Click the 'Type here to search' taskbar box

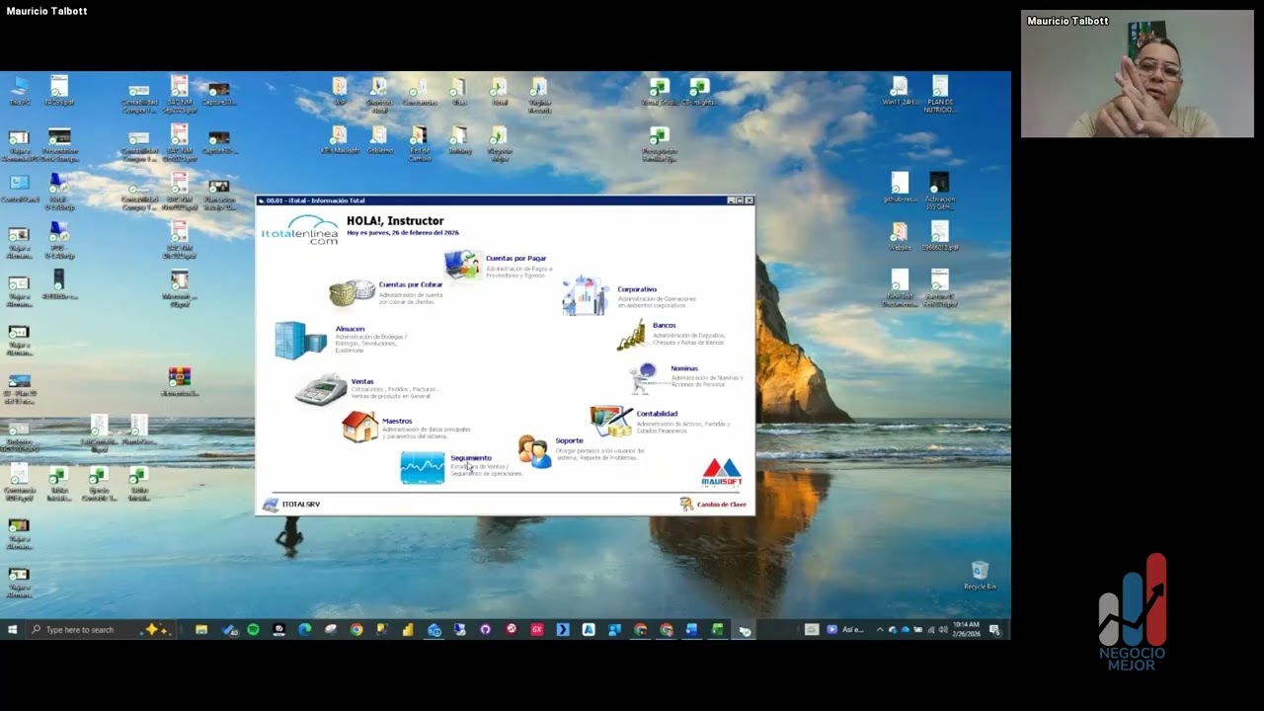coord(99,630)
